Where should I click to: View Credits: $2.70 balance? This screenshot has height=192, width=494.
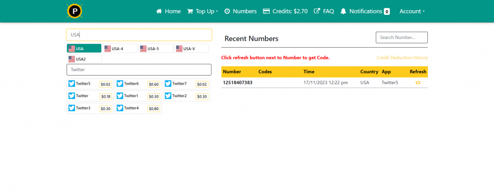point(286,12)
